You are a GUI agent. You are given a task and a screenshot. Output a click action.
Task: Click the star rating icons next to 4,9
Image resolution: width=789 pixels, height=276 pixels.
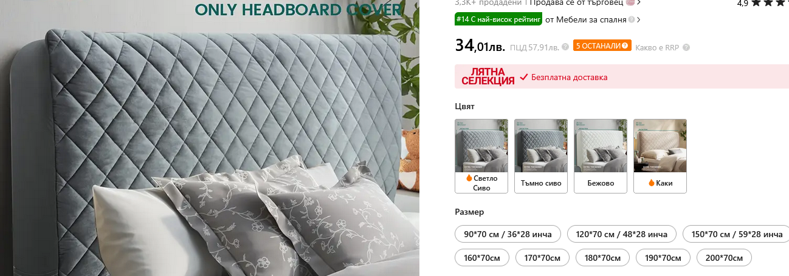point(770,3)
